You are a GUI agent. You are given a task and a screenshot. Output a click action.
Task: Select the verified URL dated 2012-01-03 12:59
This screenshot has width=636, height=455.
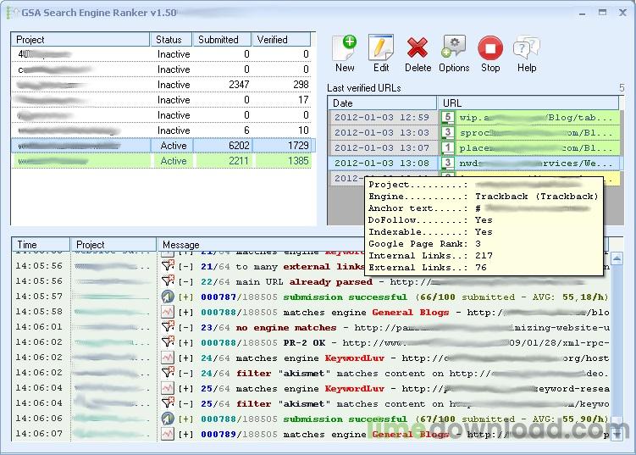pos(473,117)
